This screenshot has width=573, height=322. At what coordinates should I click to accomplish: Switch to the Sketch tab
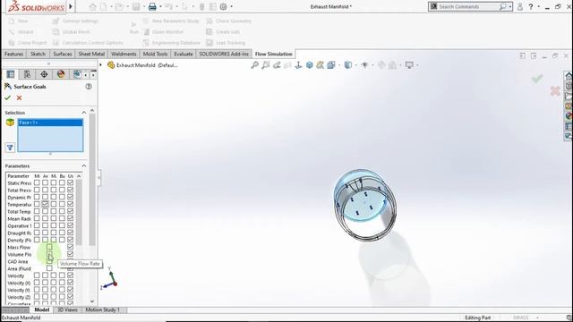coord(38,54)
